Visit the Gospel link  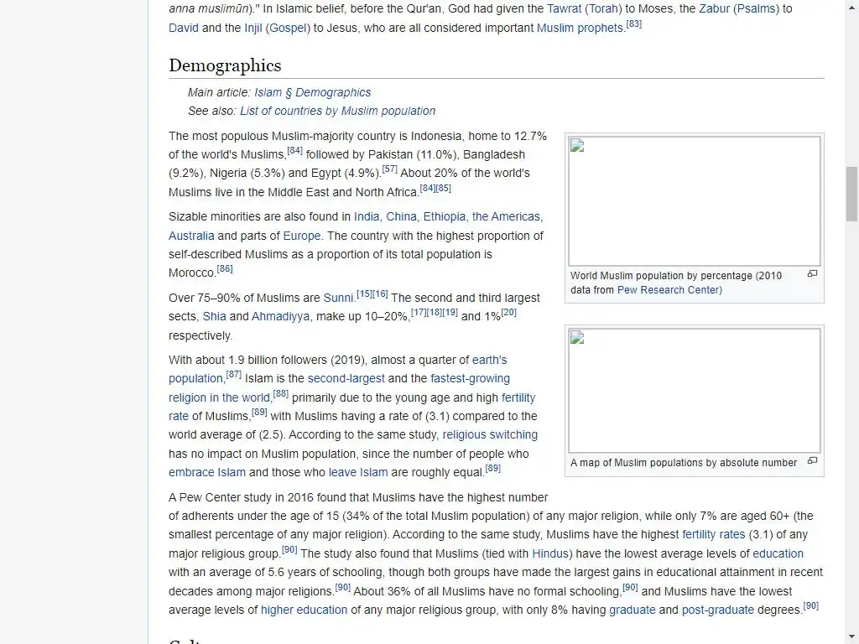[288, 28]
